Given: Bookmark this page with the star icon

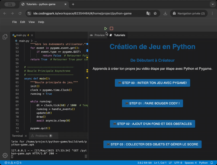Looking at the screenshot, I should click(x=155, y=13).
